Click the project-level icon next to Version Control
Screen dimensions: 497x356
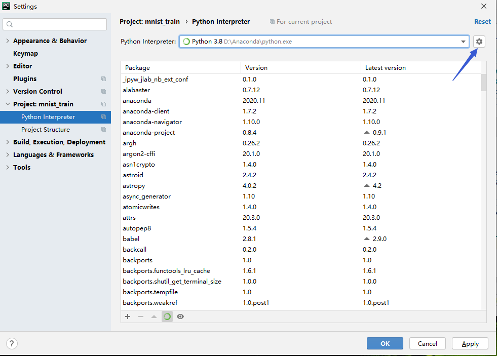103,91
